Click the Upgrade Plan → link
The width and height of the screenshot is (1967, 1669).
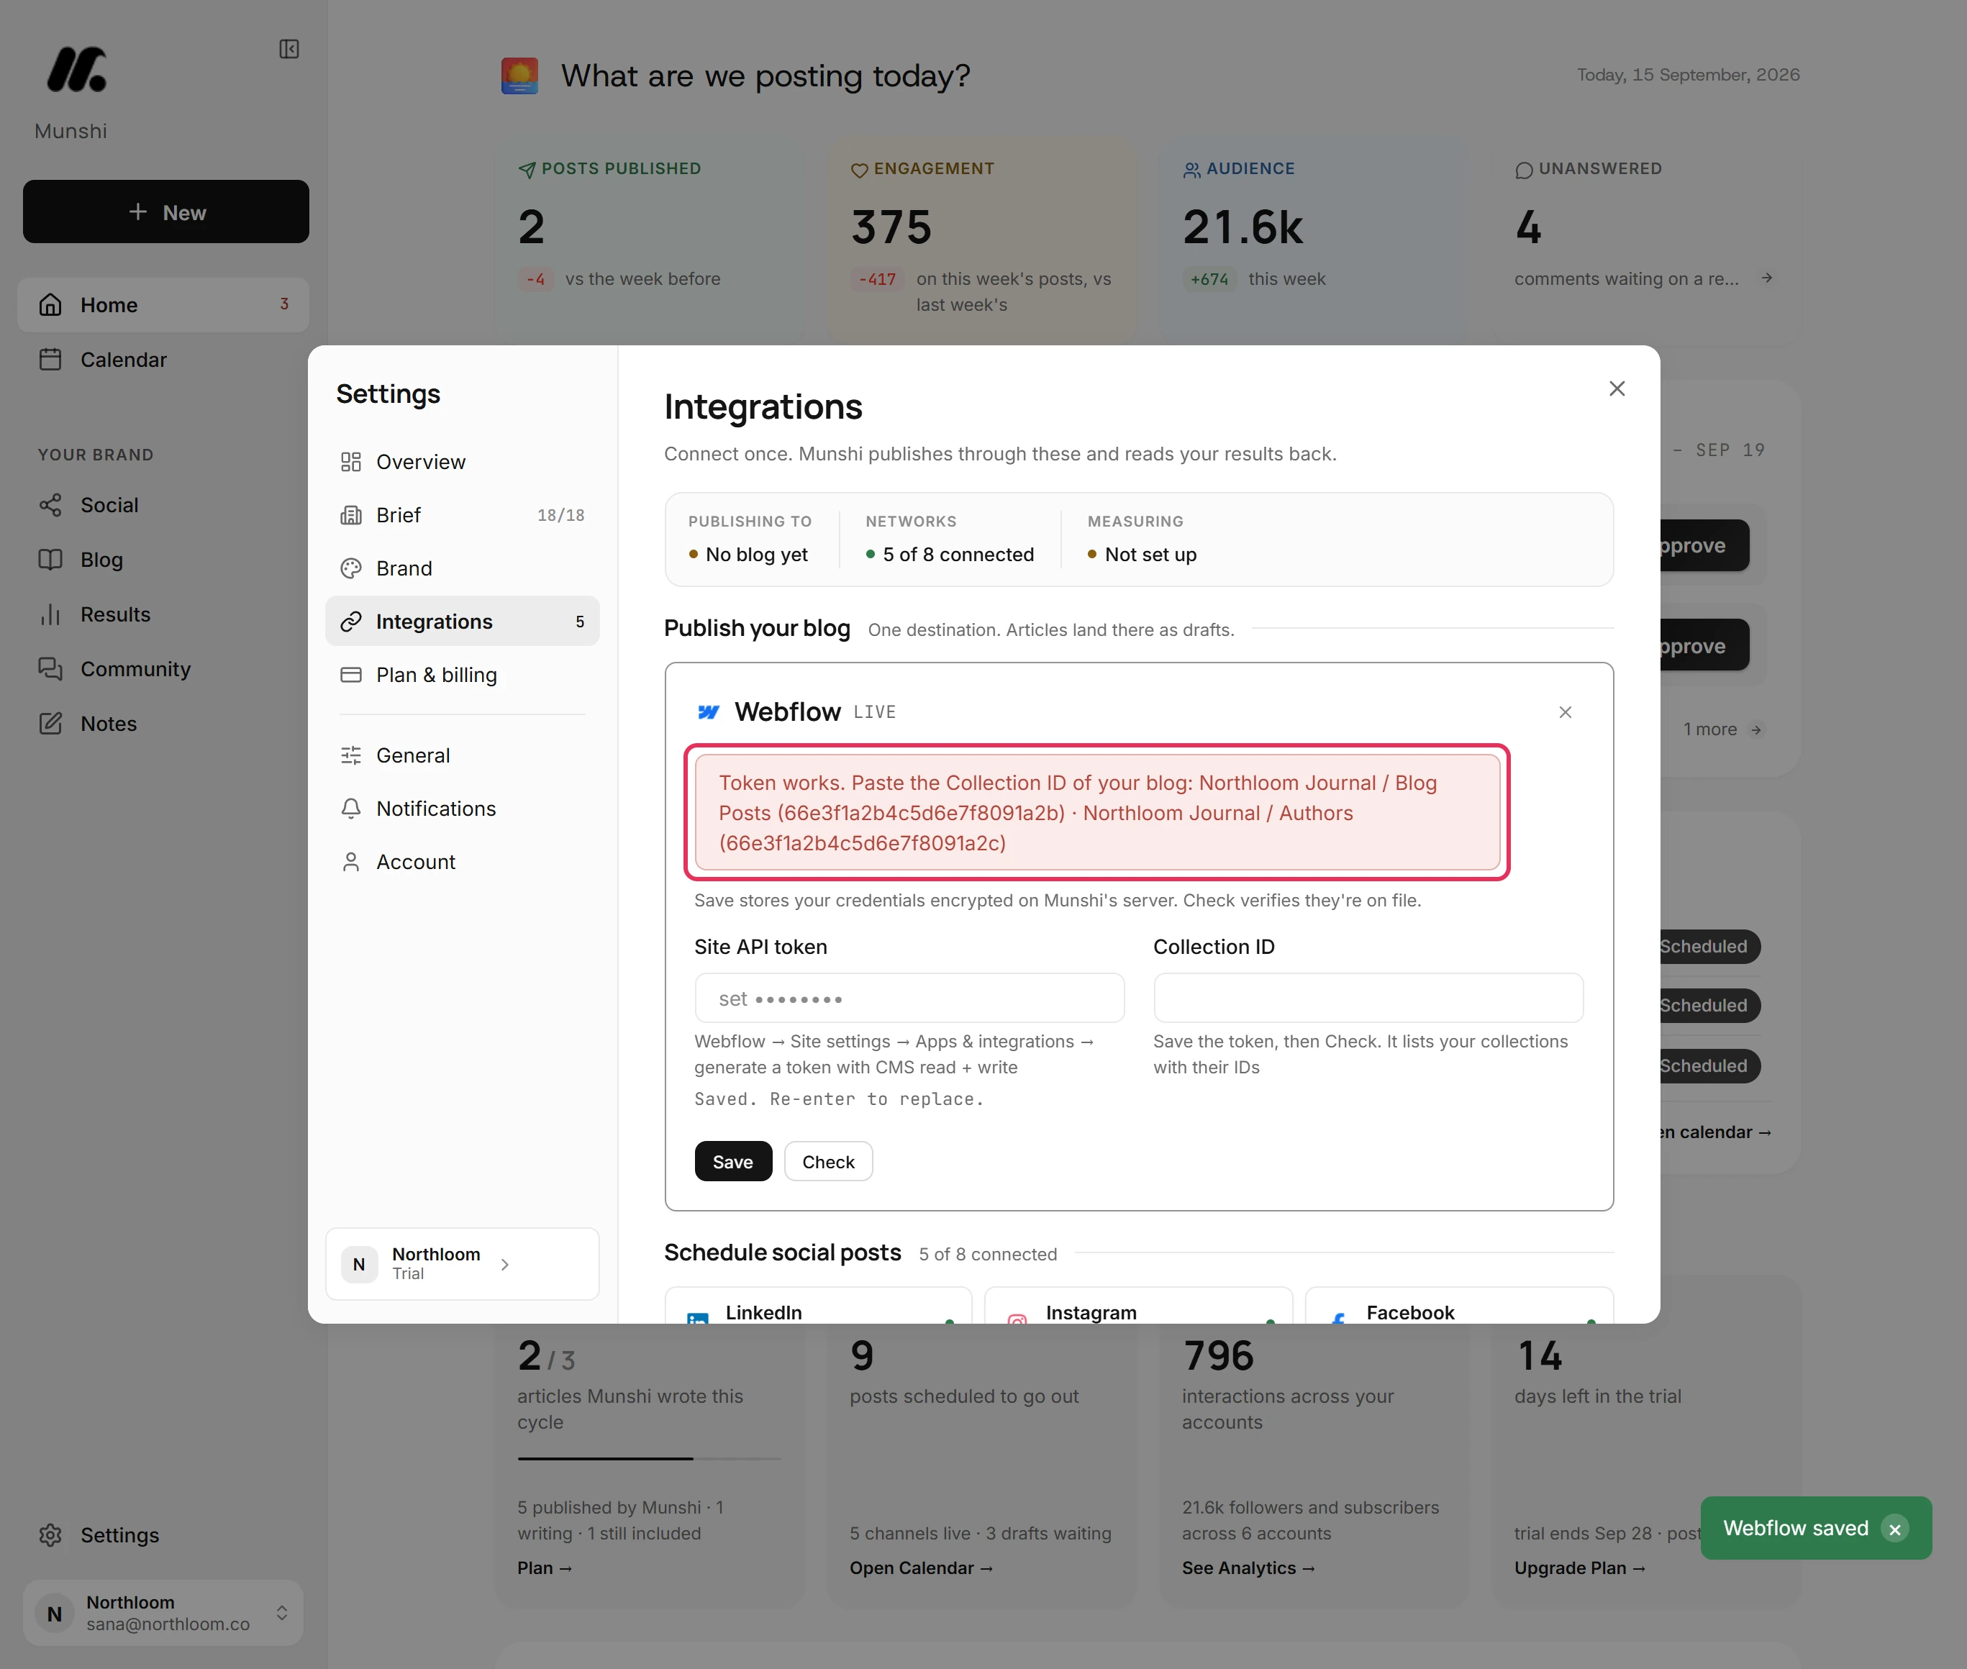pyautogui.click(x=1579, y=1568)
